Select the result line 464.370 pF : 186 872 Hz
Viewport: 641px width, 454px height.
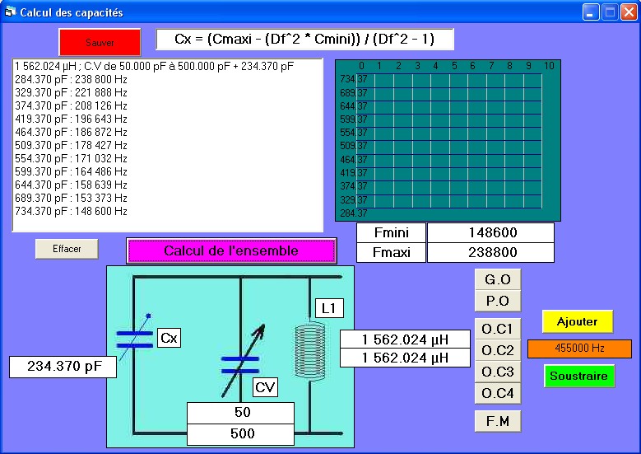click(x=71, y=132)
